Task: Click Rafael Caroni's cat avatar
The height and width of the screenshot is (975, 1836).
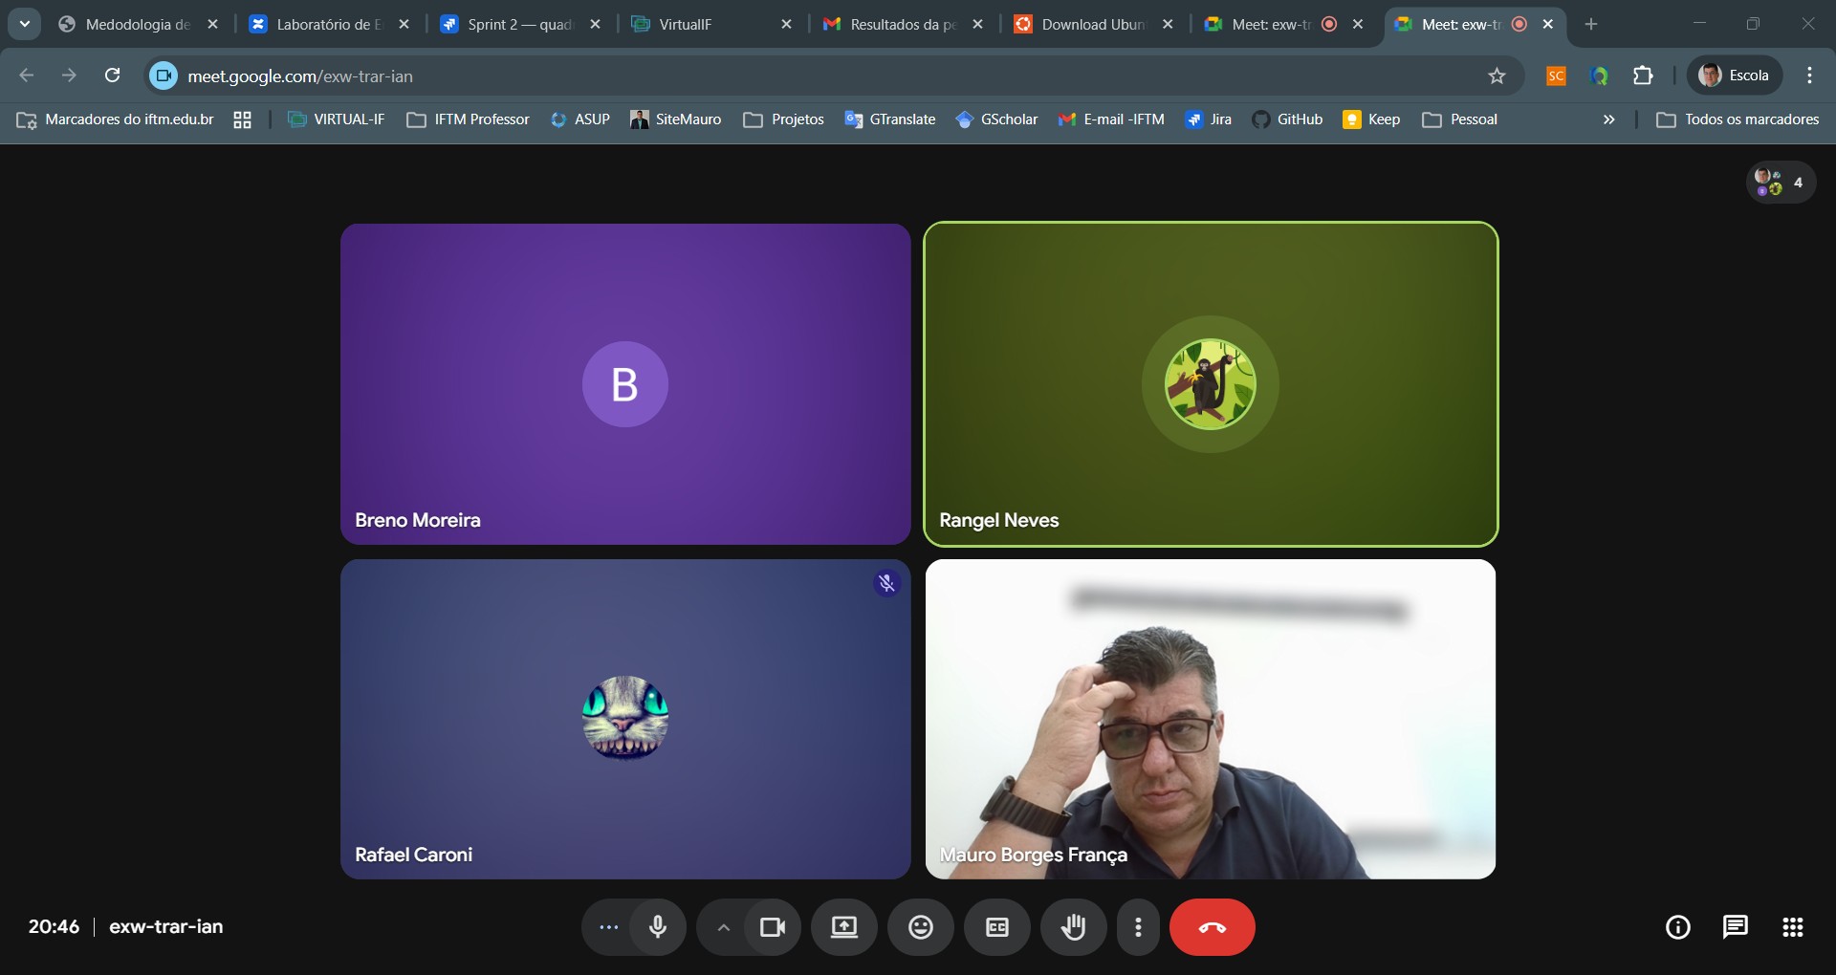Action: pyautogui.click(x=625, y=718)
